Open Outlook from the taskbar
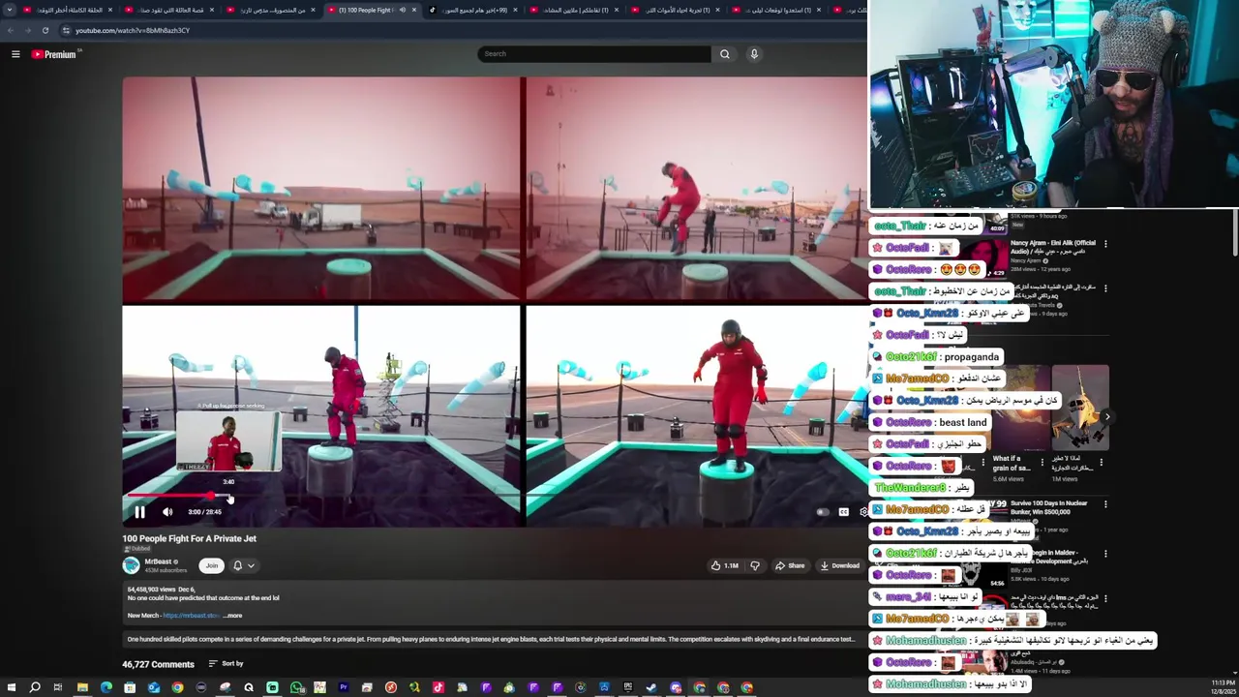 (154, 687)
